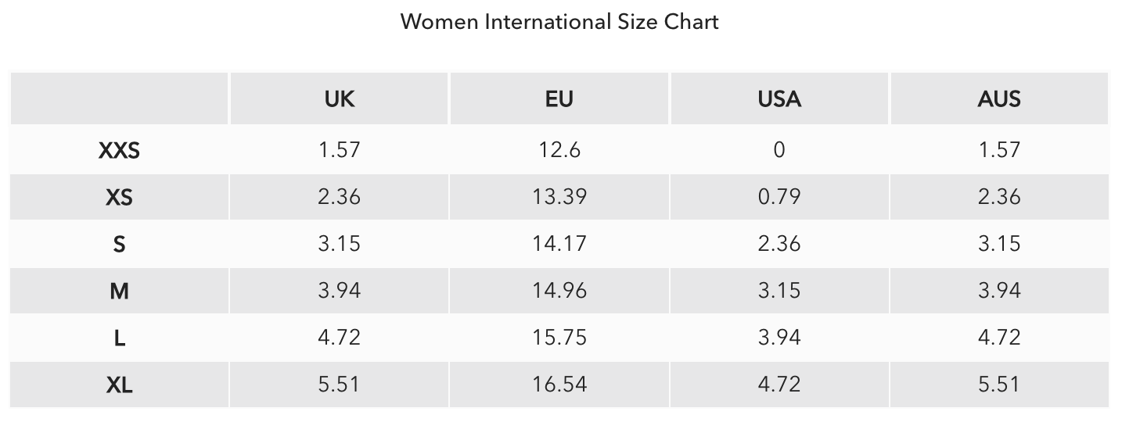Click EU value 13.39 in XS row
The image size is (1122, 422).
[x=559, y=196]
